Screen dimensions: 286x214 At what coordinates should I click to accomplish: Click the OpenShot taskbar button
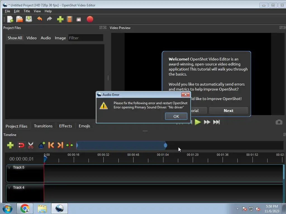click(x=59, y=208)
